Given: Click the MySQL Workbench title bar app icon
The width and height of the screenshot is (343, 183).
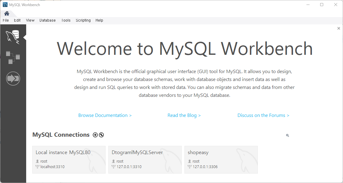Looking at the screenshot, I should [5, 5].
